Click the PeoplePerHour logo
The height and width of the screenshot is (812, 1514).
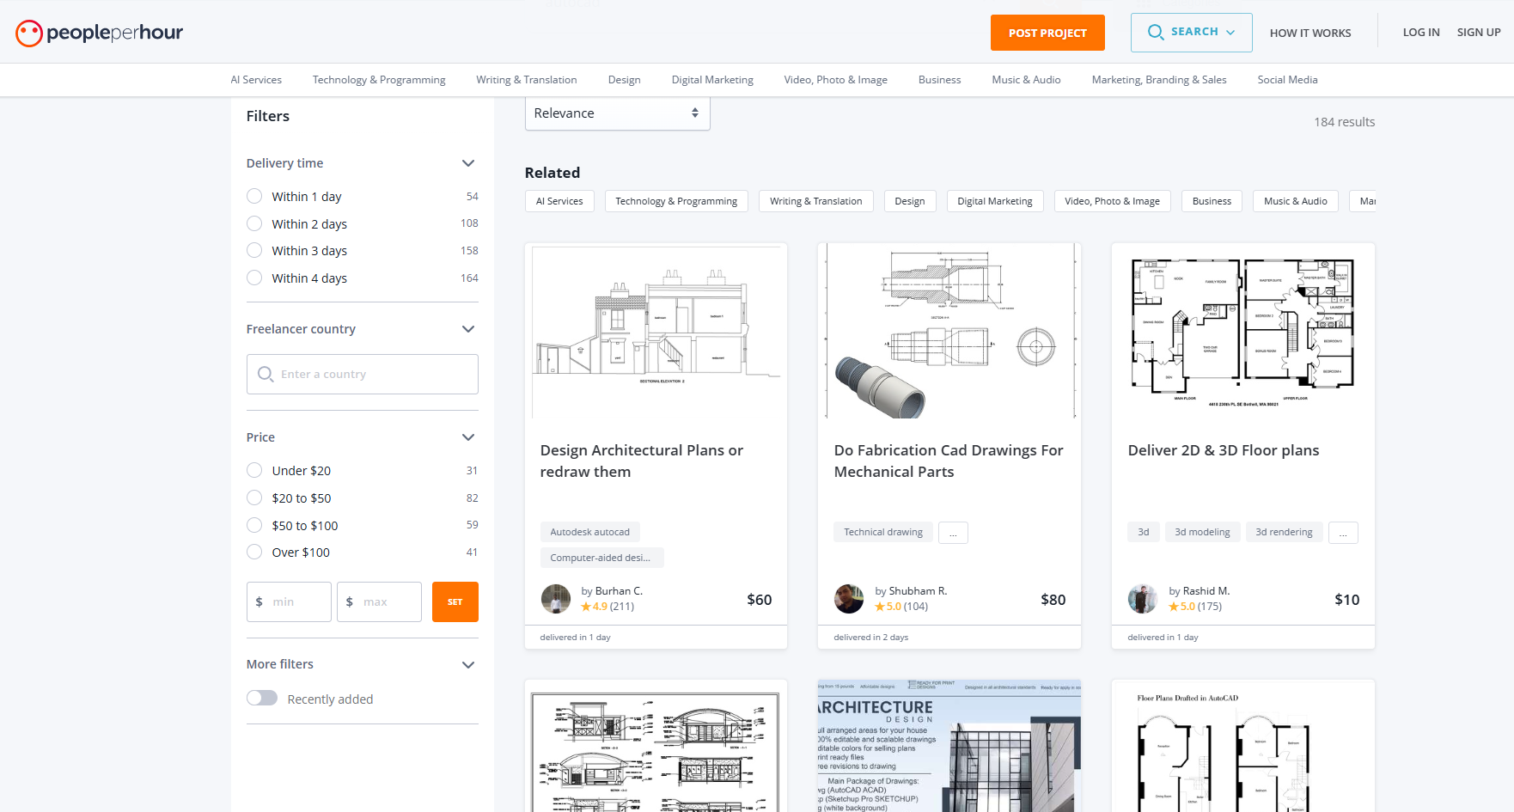pos(99,33)
